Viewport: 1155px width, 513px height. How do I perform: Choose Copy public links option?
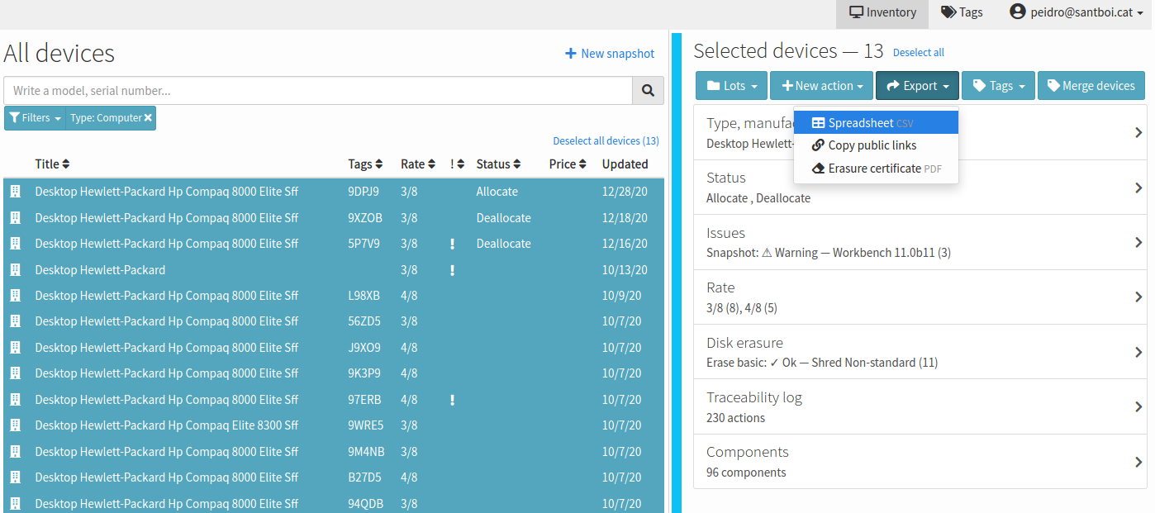(876, 145)
